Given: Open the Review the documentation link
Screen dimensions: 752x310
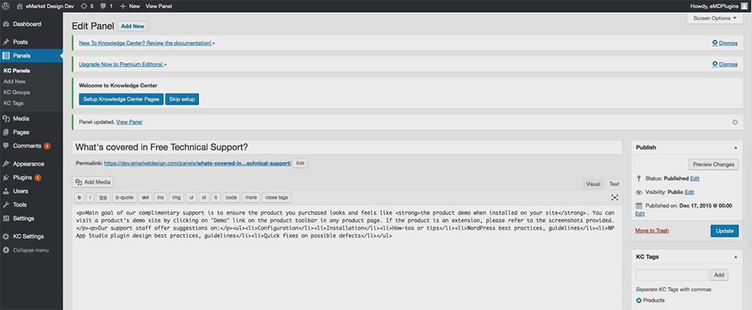Looking at the screenshot, I should coord(145,43).
